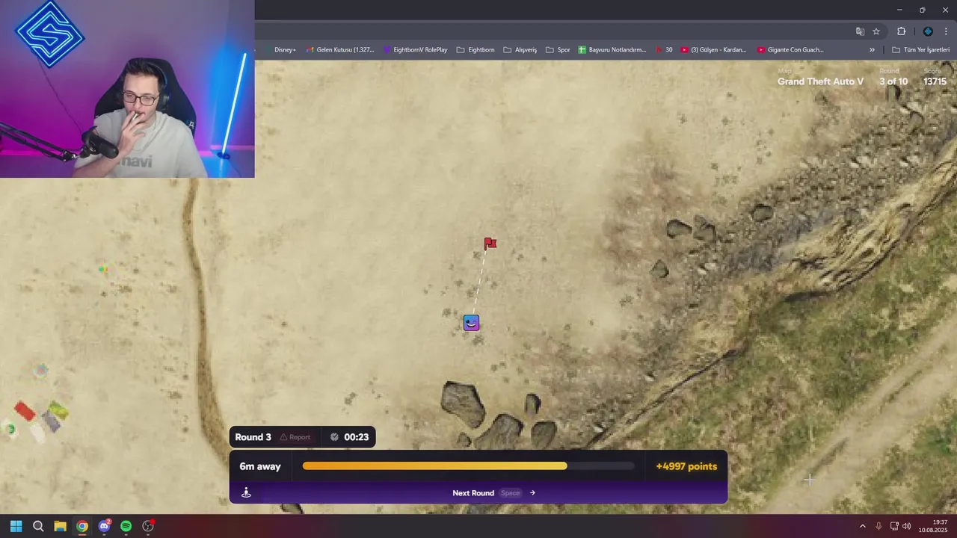This screenshot has width=957, height=538.
Task: Open the translate page icon in the address bar
Action: [860, 31]
